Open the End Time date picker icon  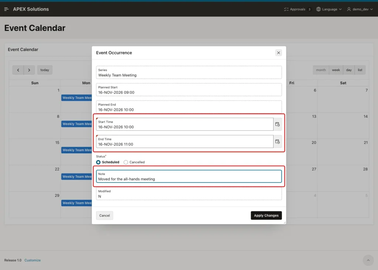click(x=278, y=141)
